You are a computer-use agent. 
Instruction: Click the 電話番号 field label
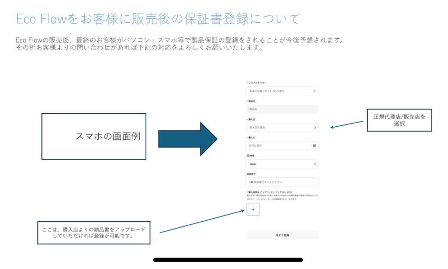point(251,174)
